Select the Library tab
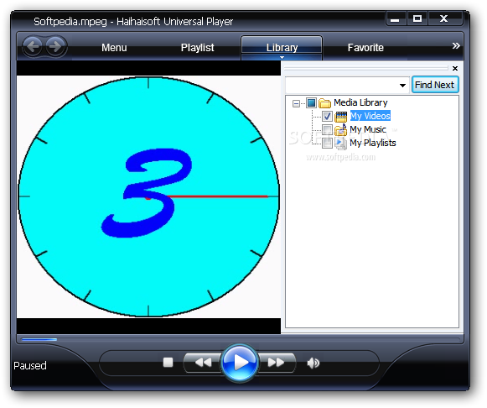This screenshot has height=408, width=487. point(282,47)
